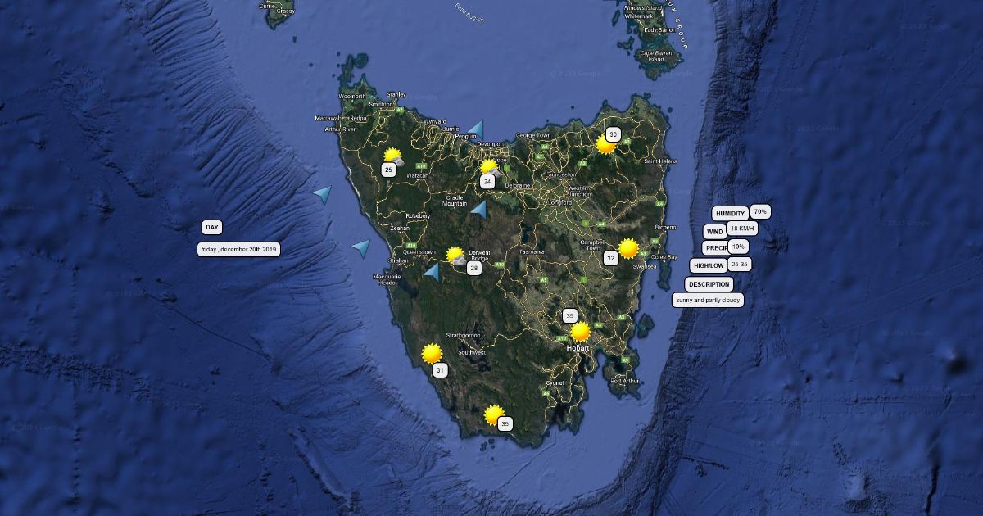Click the friday, december 20th 2019 date box
This screenshot has height=516, width=983.
click(239, 249)
